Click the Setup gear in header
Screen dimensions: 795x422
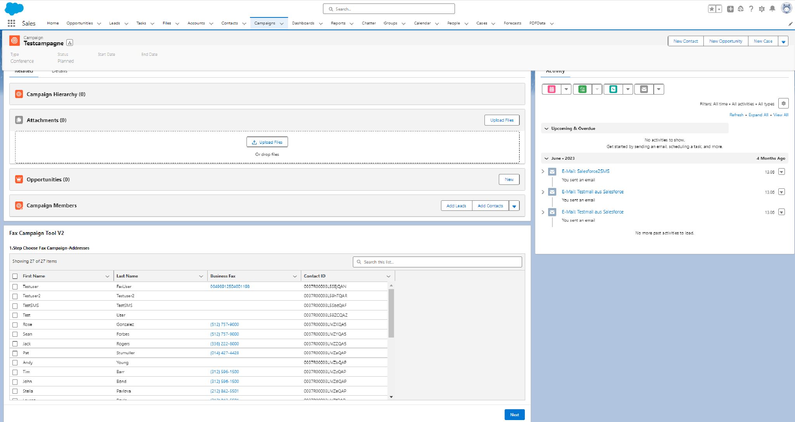coord(762,9)
